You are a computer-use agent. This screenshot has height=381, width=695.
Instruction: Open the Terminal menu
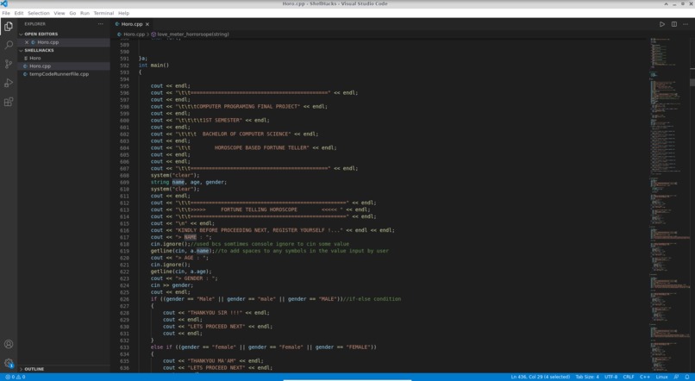coord(103,13)
